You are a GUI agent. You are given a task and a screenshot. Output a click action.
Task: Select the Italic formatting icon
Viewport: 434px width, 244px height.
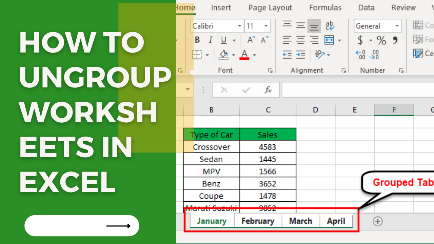point(210,40)
